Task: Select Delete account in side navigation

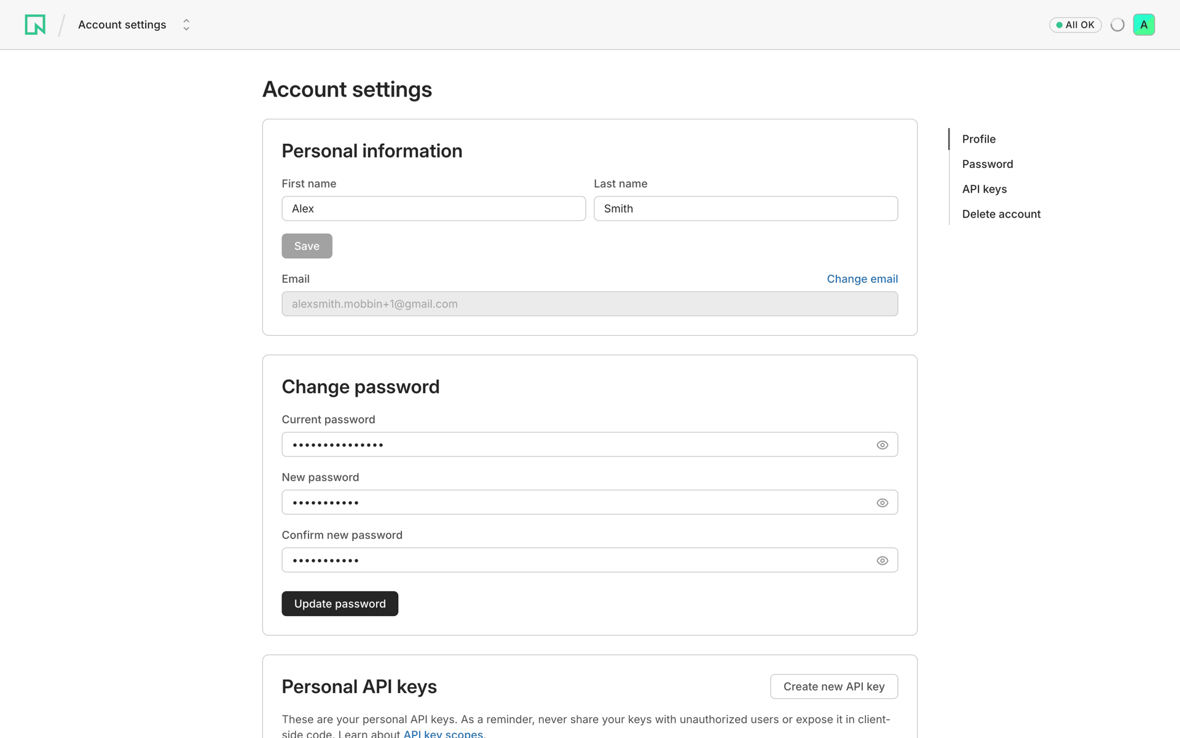Action: coord(1001,214)
